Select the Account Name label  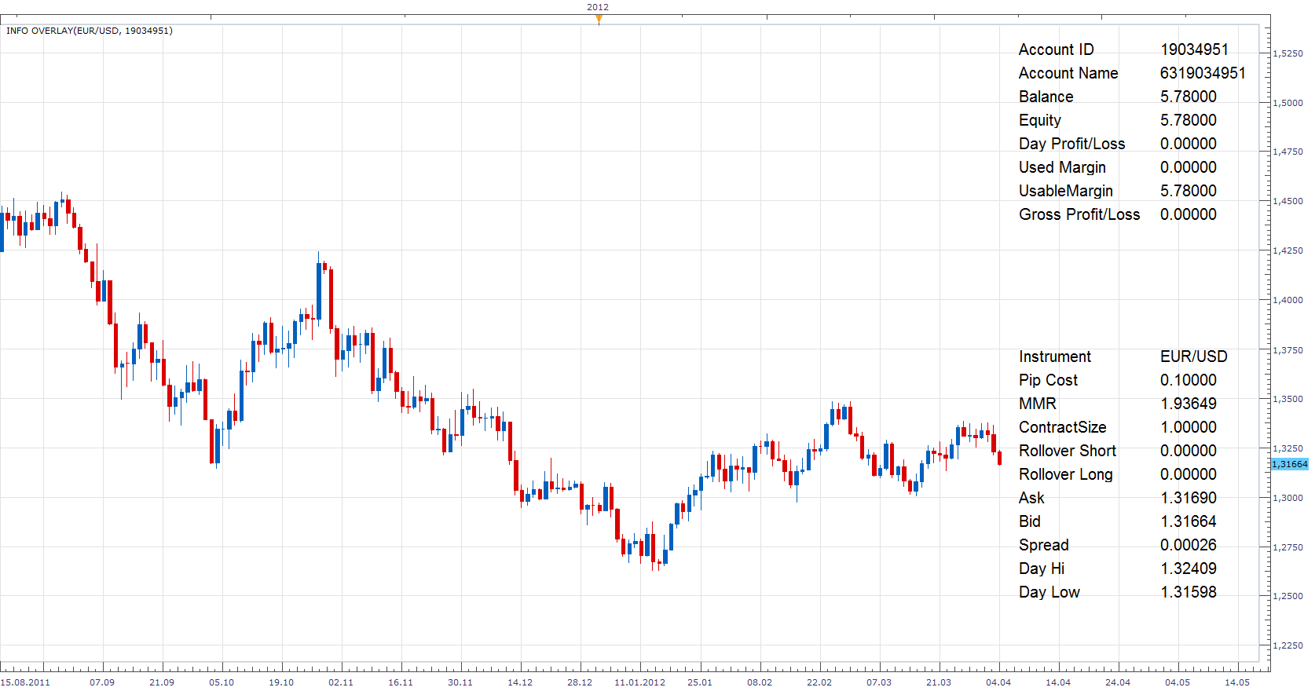(1068, 73)
